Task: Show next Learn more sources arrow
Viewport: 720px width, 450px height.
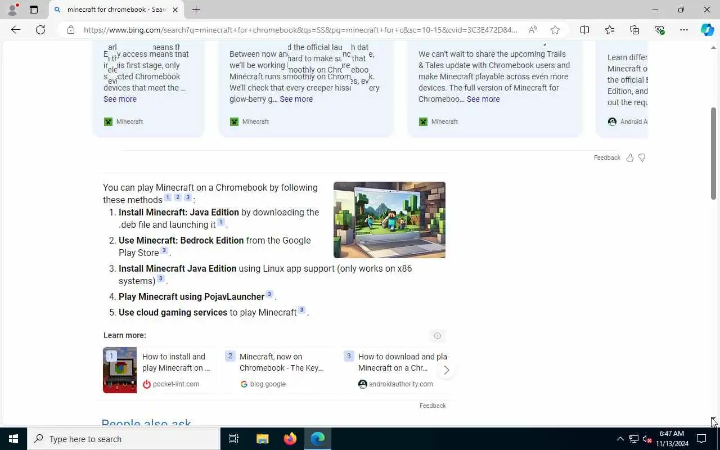Action: [x=446, y=370]
